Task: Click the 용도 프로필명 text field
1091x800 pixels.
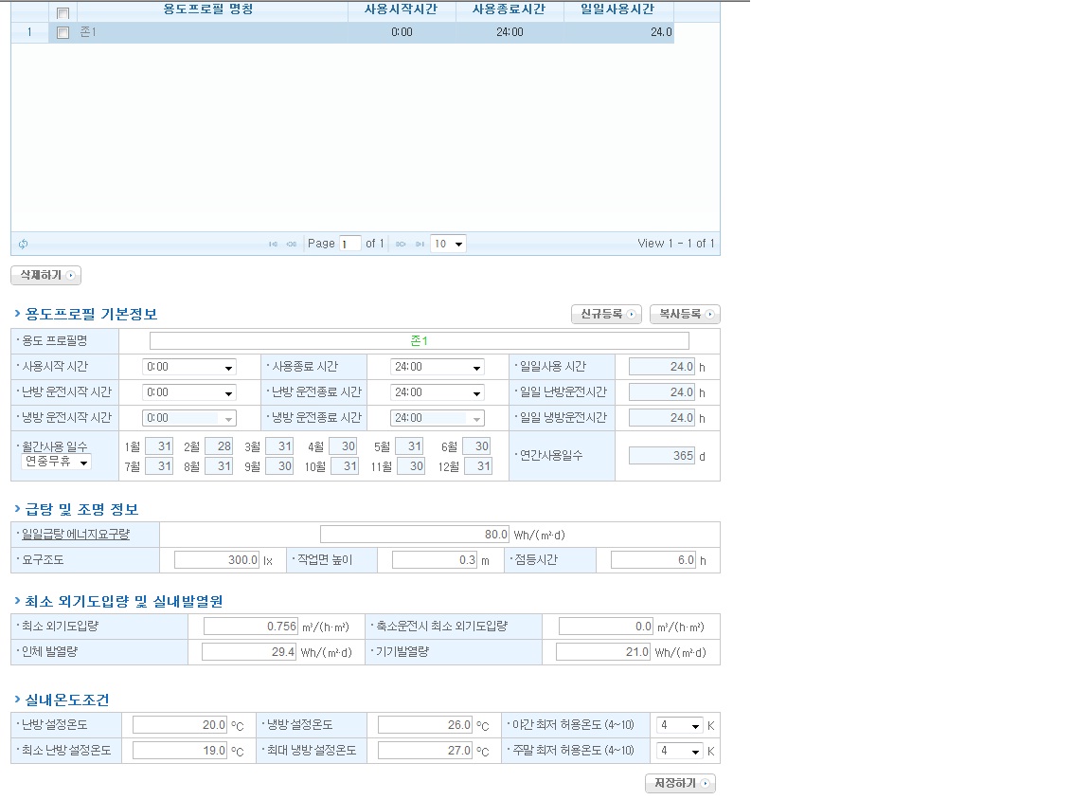Action: [x=419, y=341]
